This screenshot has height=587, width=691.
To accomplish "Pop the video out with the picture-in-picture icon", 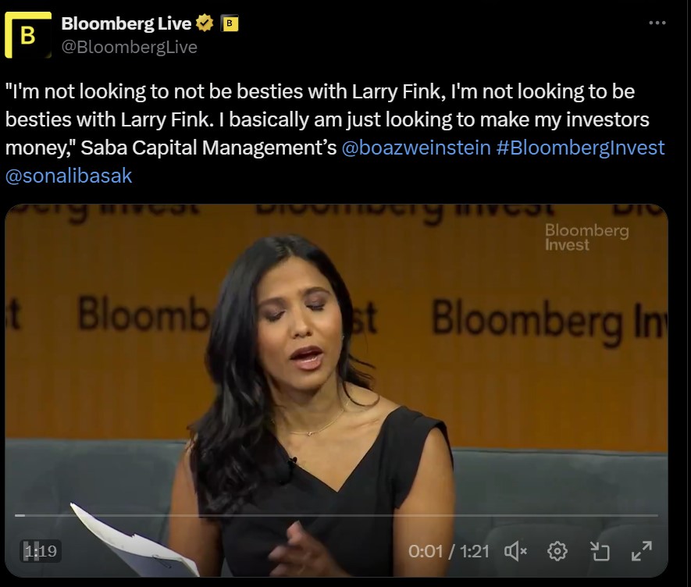I will pos(600,551).
